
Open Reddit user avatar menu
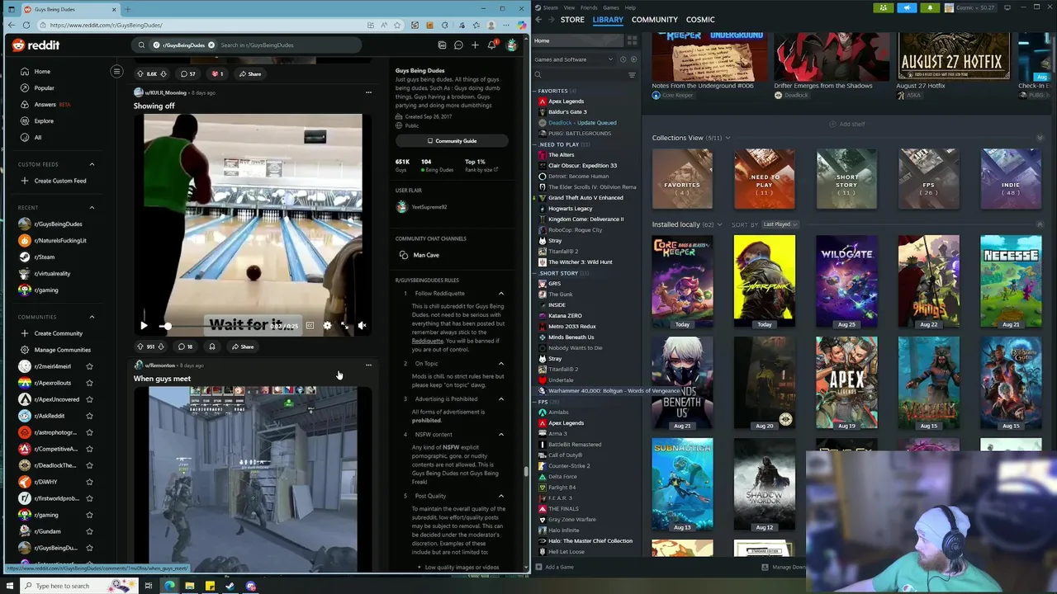point(512,45)
